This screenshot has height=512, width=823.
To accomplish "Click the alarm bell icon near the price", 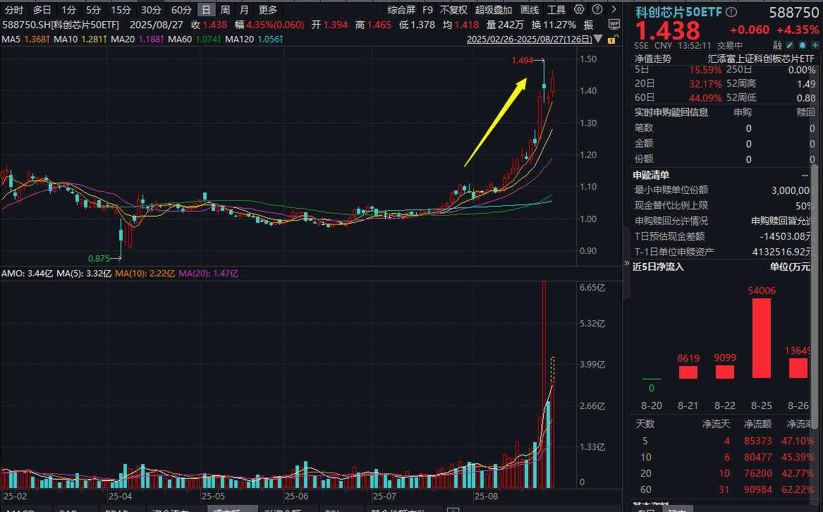I will (804, 44).
